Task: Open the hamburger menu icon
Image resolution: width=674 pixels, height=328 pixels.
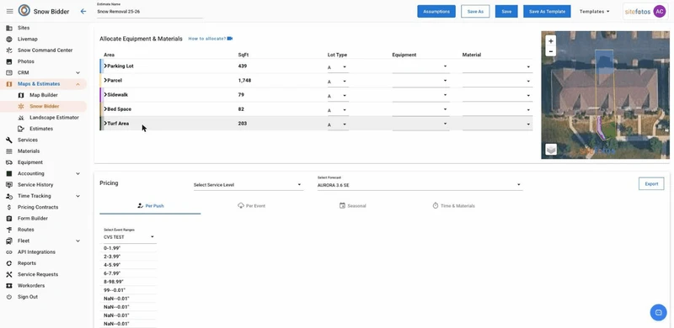Action: (x=9, y=12)
